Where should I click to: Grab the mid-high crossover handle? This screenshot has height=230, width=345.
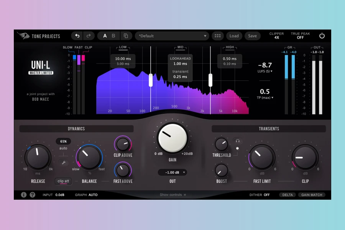click(210, 80)
